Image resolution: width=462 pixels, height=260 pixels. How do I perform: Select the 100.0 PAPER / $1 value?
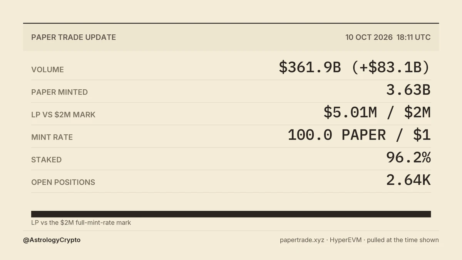point(359,135)
